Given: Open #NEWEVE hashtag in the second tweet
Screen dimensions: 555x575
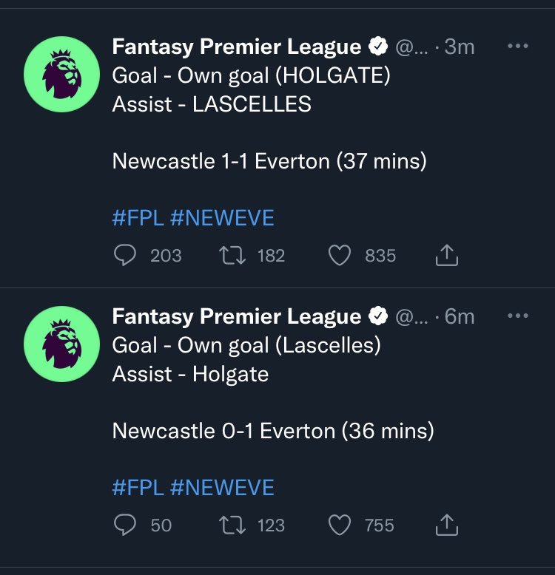Looking at the screenshot, I should click(x=222, y=488).
